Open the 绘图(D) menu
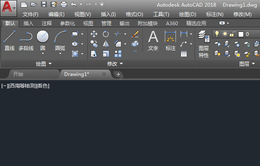 point(188,14)
